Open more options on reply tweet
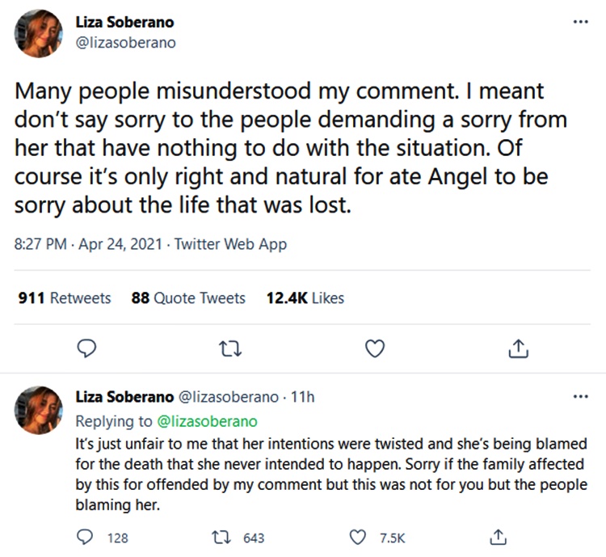Image resolution: width=606 pixels, height=557 pixels. pyautogui.click(x=580, y=397)
